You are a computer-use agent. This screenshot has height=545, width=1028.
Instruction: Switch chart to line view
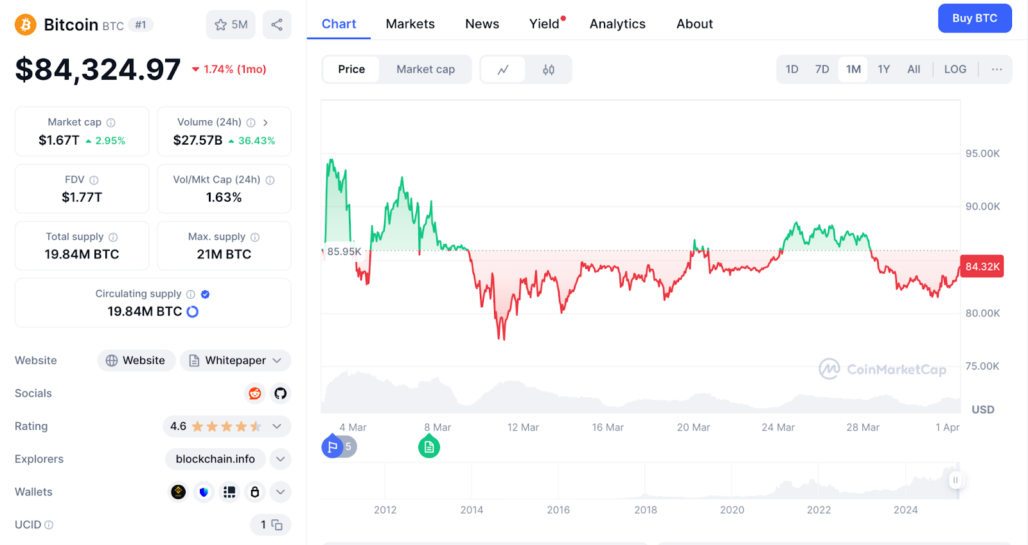tap(503, 69)
